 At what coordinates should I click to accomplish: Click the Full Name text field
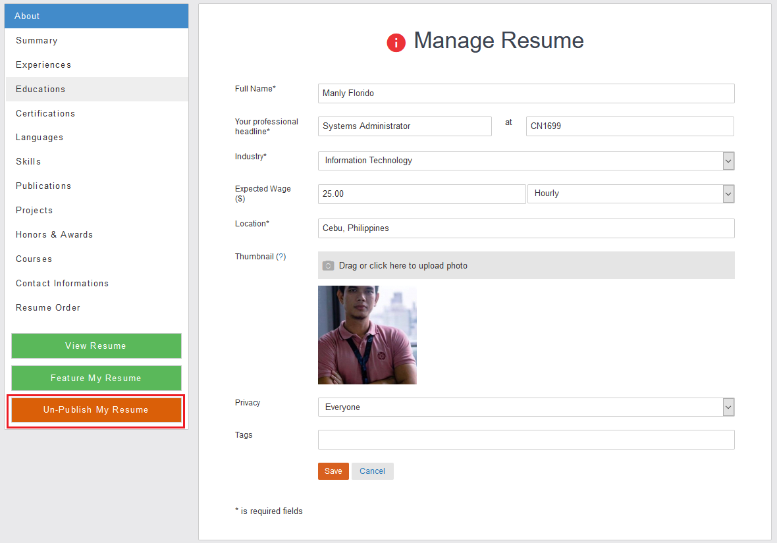[x=525, y=93]
